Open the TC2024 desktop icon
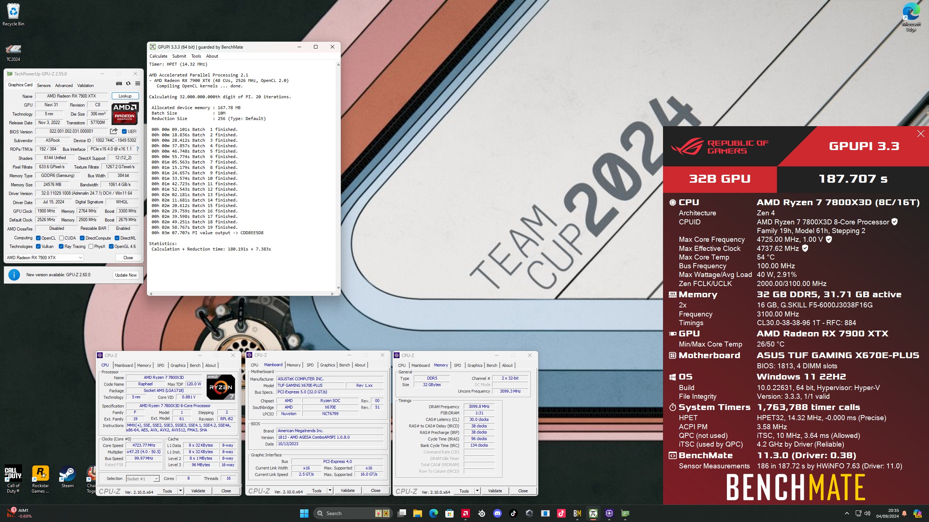The width and height of the screenshot is (929, 522). 13,53
